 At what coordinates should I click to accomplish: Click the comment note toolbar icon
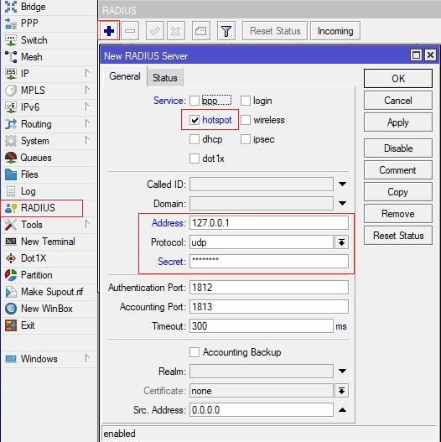(x=200, y=31)
